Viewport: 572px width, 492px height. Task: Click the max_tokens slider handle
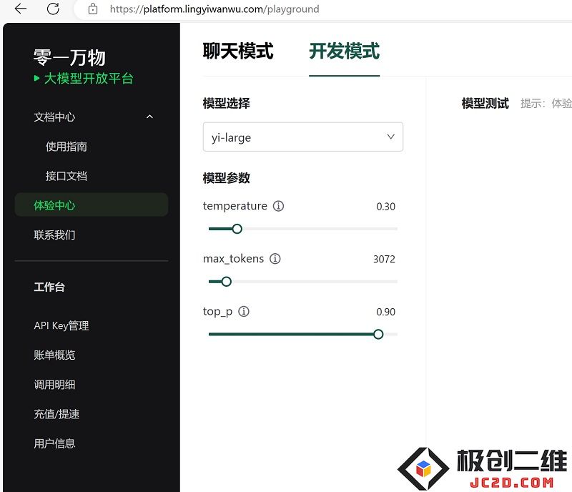tap(226, 282)
